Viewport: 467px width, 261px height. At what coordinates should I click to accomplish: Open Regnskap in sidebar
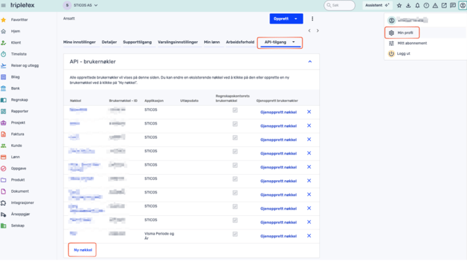point(20,100)
